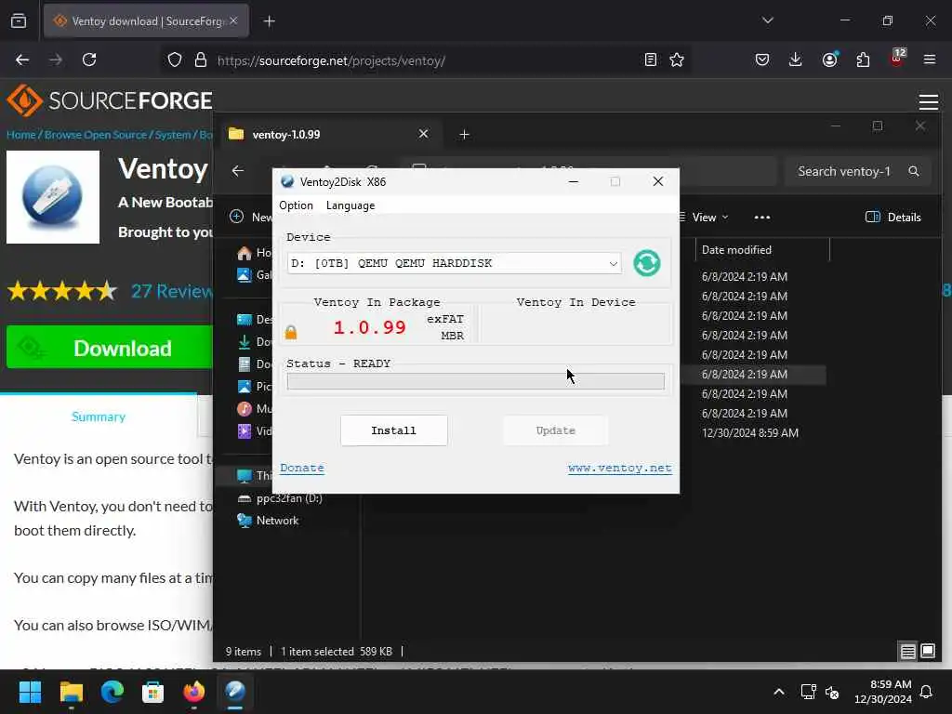Screen dimensions: 952x714
Task: Click the Install button in Ventoy2Disk
Action: [394, 430]
